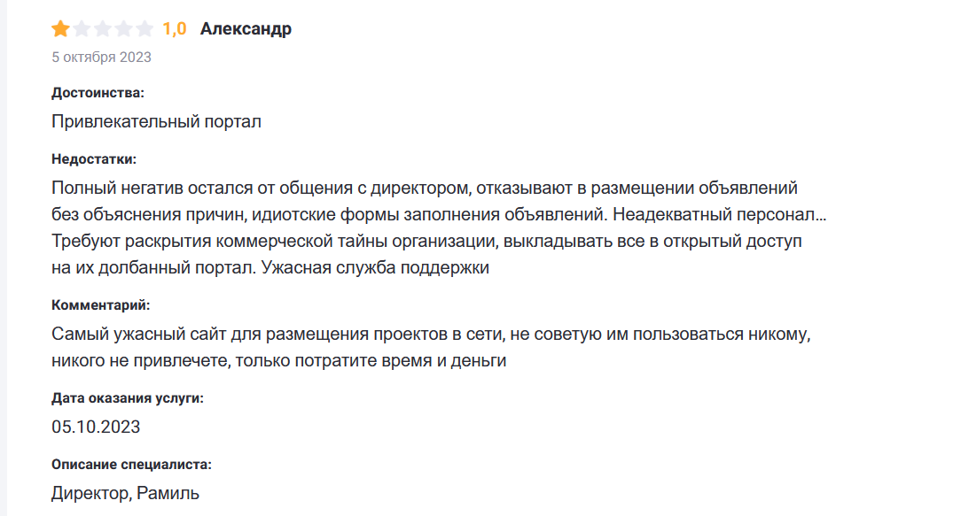Click the specialist text Директор, Рамиль
Viewport: 953px width, 516px height.
[x=125, y=493]
